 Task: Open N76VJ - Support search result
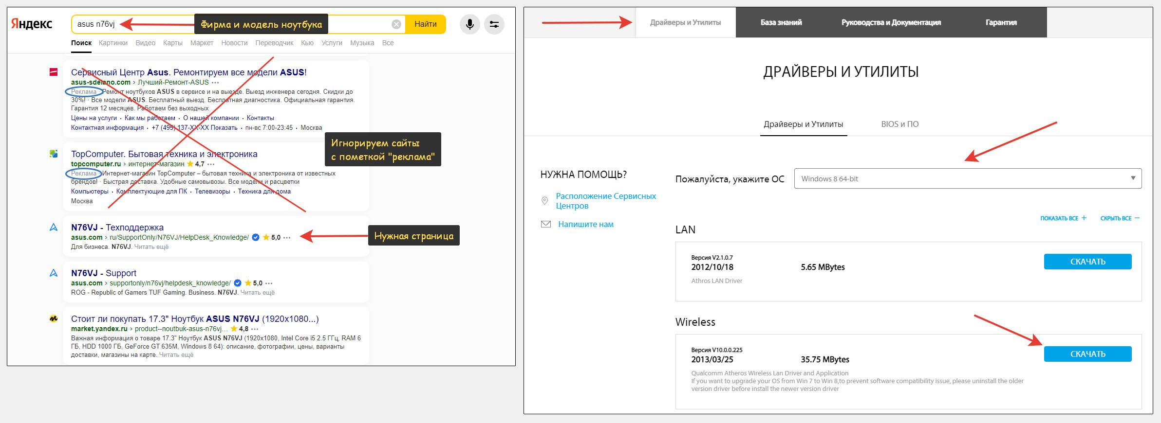(104, 273)
